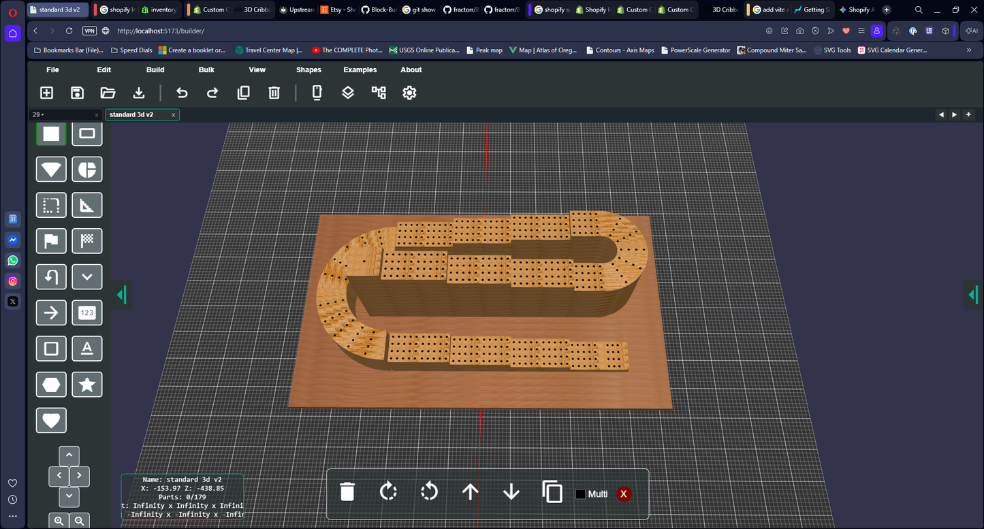Screen dimensions: 984x529
Task: Save the board with floppy icon
Action: click(x=78, y=93)
